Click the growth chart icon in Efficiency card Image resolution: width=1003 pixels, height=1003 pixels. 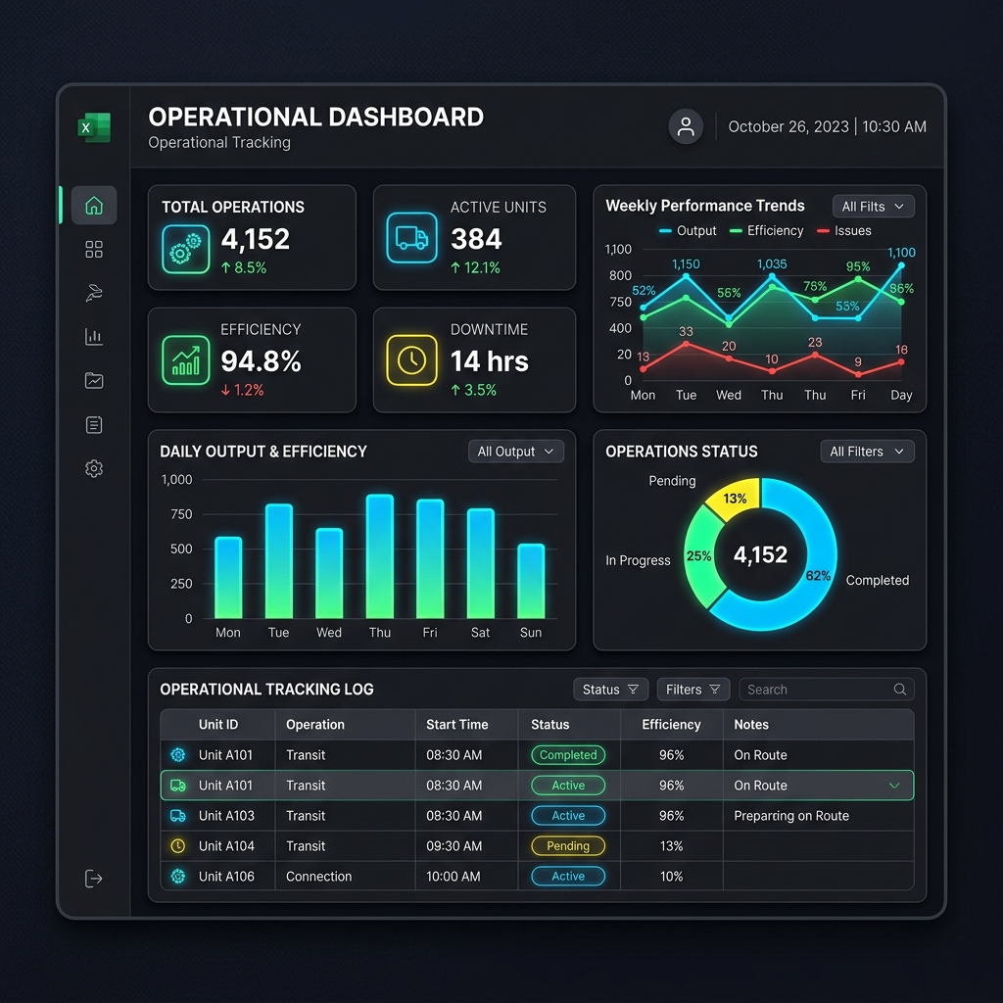[185, 360]
